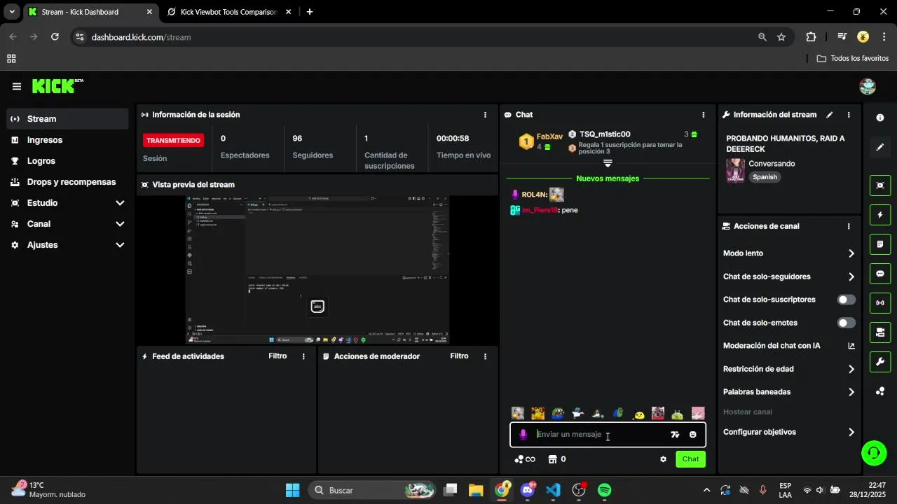This screenshot has width=897, height=504.
Task: Expand the Estudio sidebar section
Action: pos(67,203)
